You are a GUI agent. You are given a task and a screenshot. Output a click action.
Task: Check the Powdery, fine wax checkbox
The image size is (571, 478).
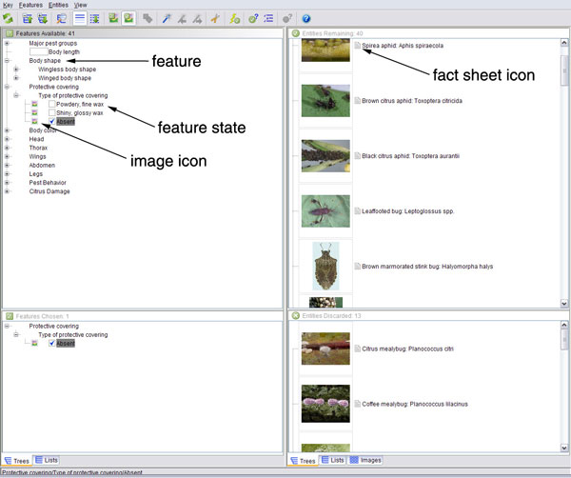pos(51,104)
